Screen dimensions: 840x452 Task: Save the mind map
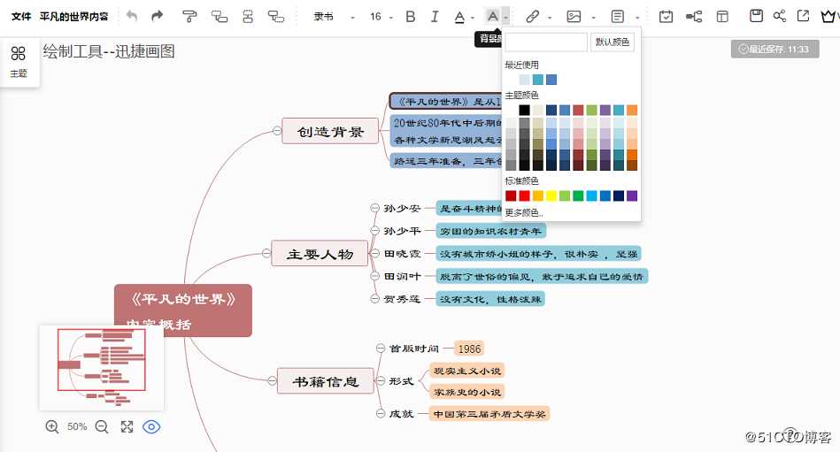pos(756,16)
